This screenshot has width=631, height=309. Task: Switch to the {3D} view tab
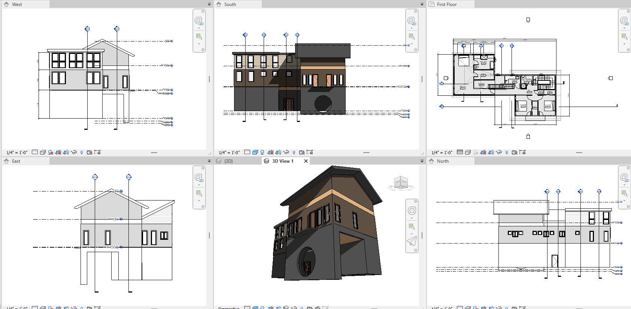(x=238, y=161)
